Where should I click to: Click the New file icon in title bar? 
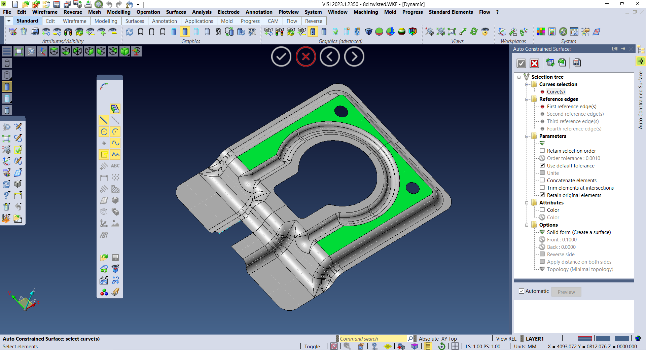(15, 4)
